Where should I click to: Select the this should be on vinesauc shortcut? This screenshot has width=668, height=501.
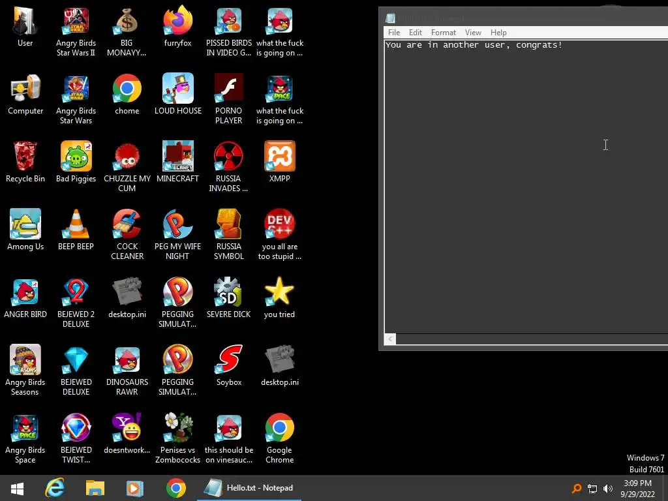pyautogui.click(x=229, y=438)
